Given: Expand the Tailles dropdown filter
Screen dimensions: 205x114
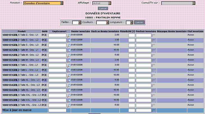Looking at the screenshot, I should coord(77,23).
